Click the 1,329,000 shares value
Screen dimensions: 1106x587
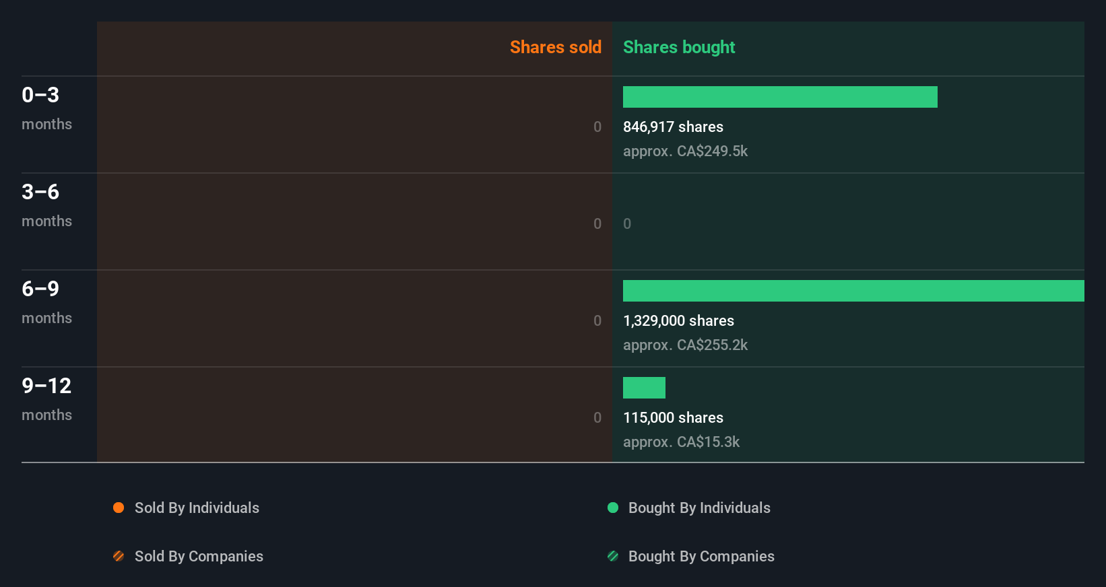click(678, 320)
